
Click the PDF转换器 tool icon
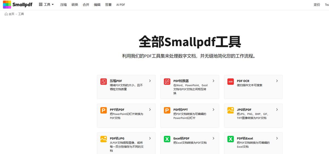[x=167, y=81]
